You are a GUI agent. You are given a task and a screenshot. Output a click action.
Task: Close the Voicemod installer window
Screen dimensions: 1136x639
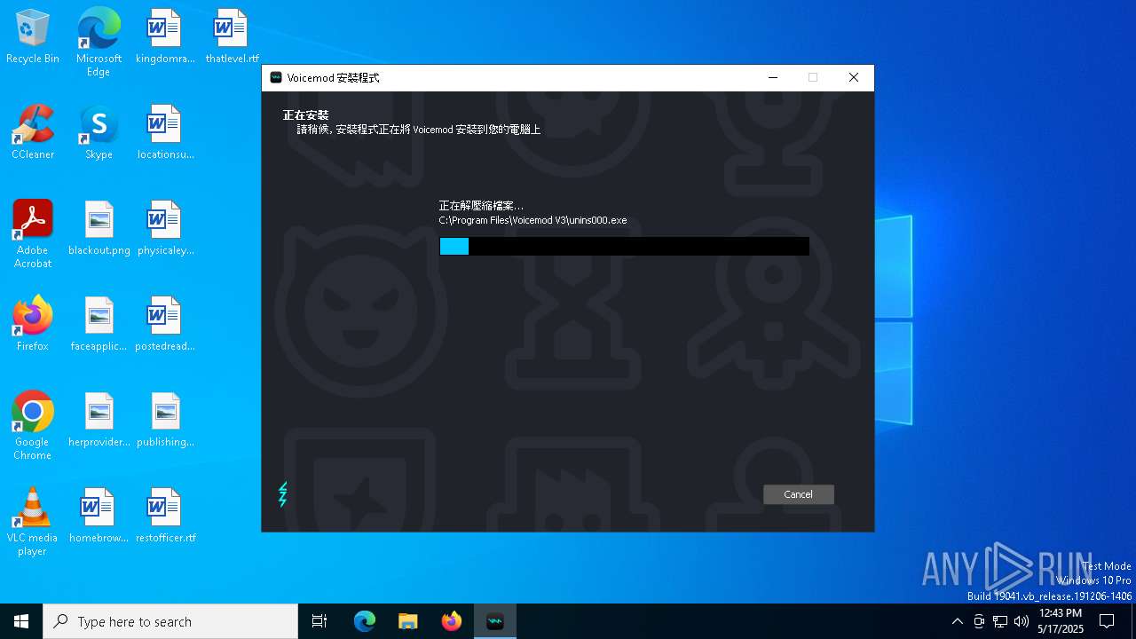point(854,78)
